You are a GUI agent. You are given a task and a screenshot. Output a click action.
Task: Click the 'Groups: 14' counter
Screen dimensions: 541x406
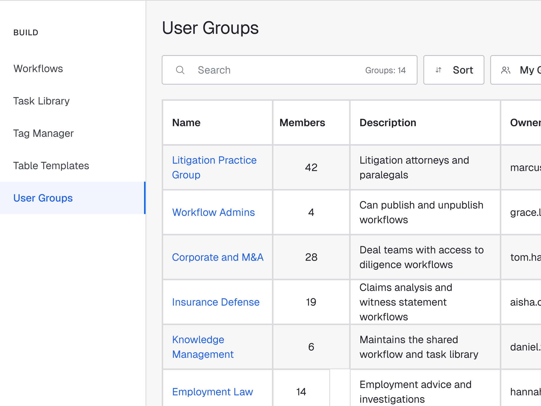click(x=385, y=70)
